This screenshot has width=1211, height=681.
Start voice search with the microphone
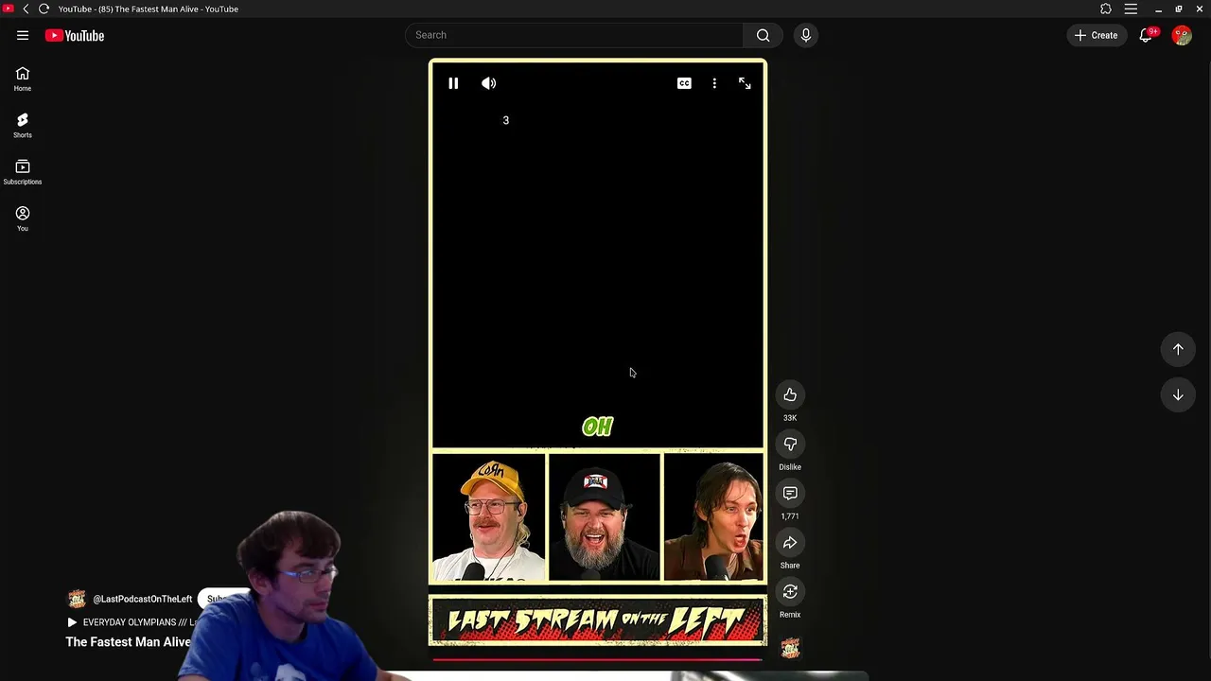click(x=805, y=35)
